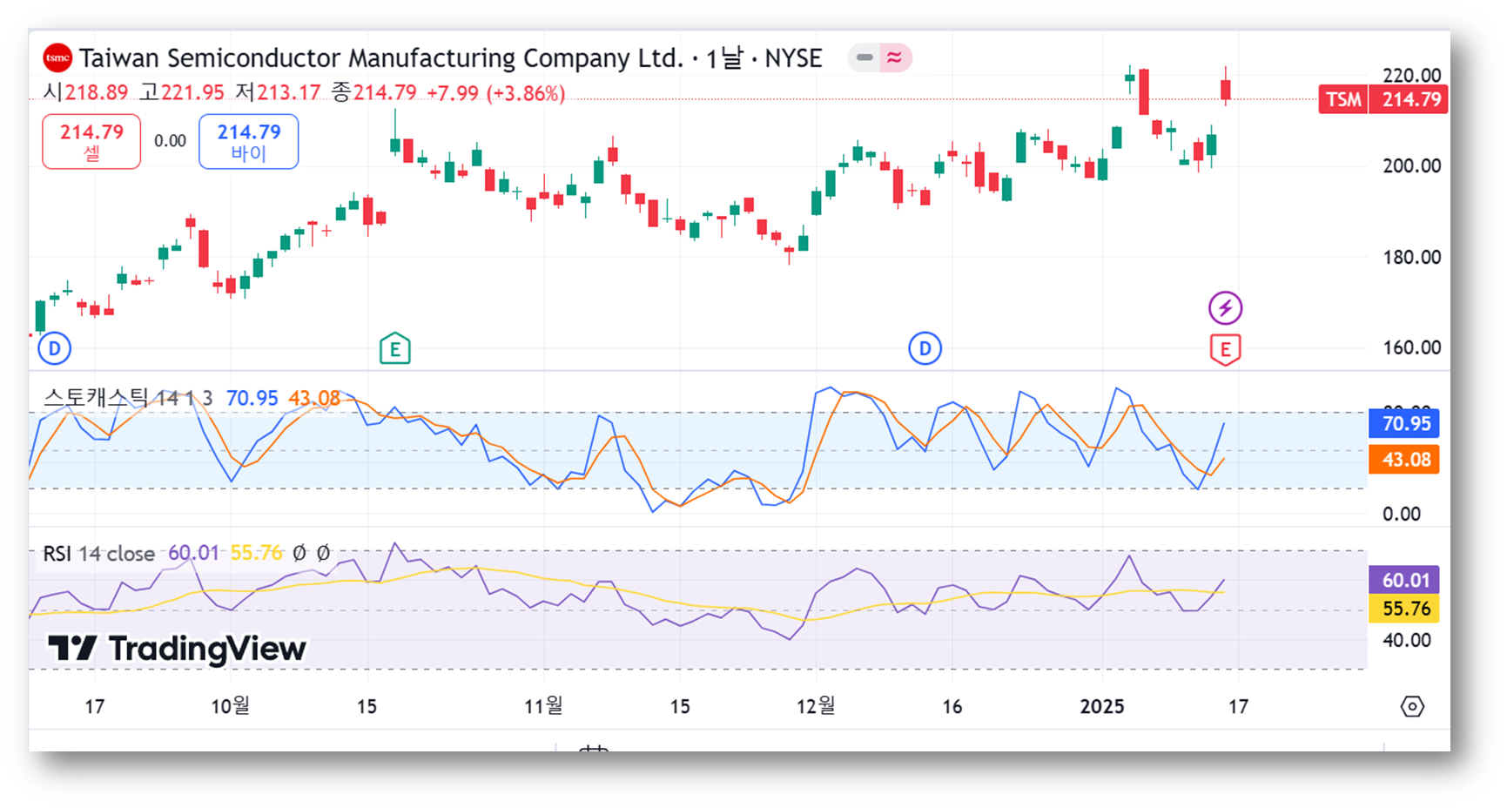Click the 40.00 RSI axis label
Image resolution: width=1507 pixels, height=808 pixels.
click(x=1406, y=640)
